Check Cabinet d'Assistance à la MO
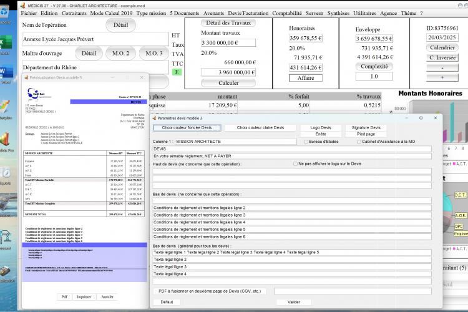This screenshot has width=468, height=312. coord(359,142)
